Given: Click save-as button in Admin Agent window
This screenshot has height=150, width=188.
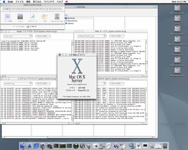Looking at the screenshot, I should coord(117,83).
